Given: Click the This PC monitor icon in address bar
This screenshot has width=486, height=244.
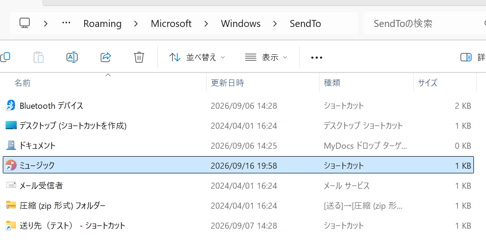Looking at the screenshot, I should click(25, 23).
